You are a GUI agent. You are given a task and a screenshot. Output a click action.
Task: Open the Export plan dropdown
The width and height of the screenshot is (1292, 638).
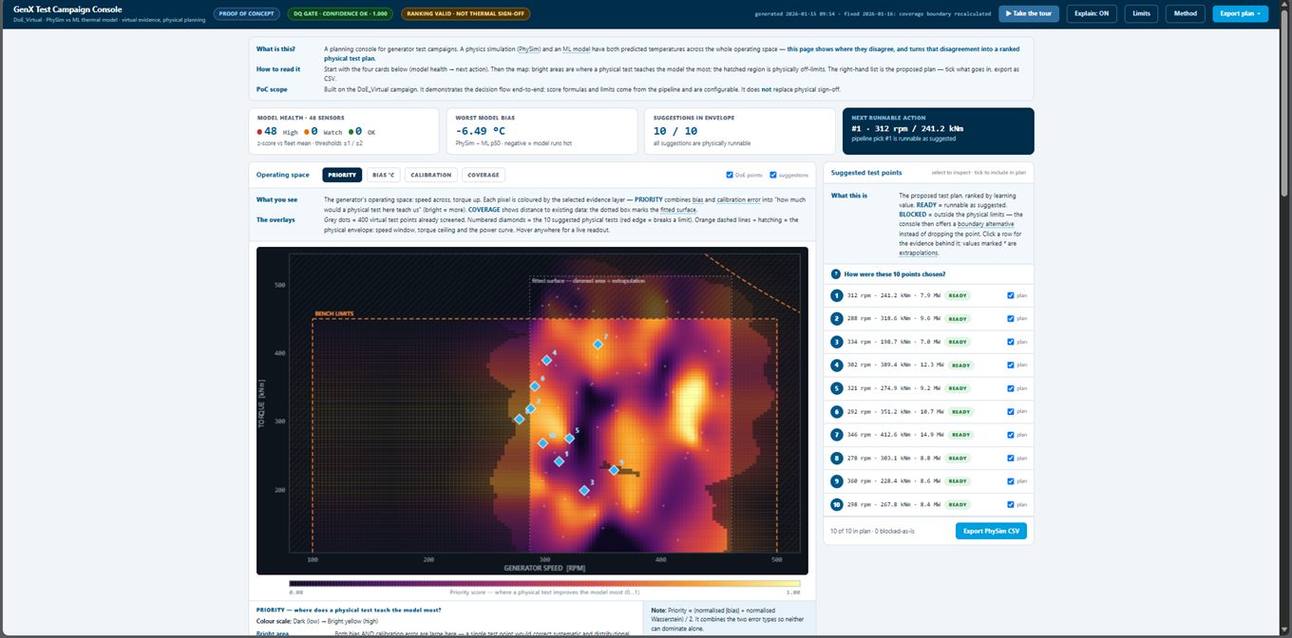point(1240,13)
